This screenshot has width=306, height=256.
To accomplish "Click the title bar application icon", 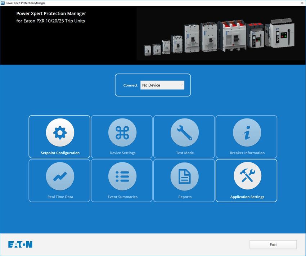I will click(3, 3).
